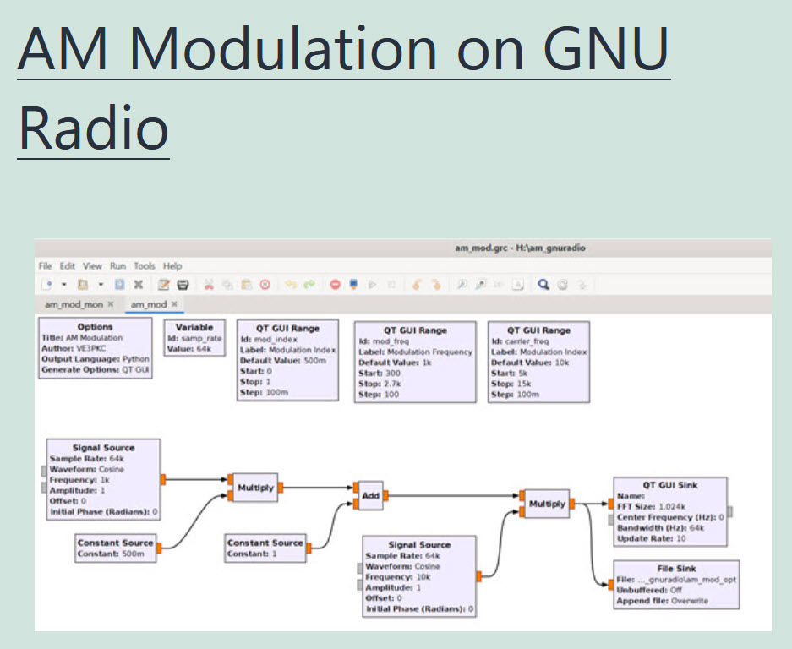The height and width of the screenshot is (649, 792).
Task: Click the save flowgraph disk icon
Action: 119,285
